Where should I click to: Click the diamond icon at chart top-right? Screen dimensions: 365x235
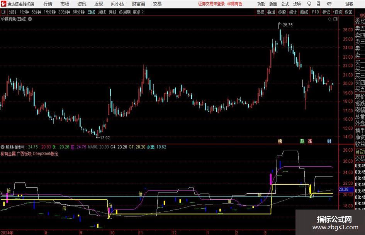[329, 19]
